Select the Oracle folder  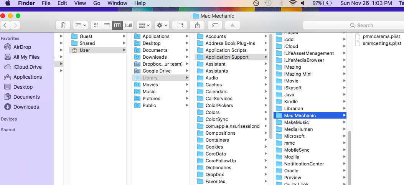pos(310,170)
